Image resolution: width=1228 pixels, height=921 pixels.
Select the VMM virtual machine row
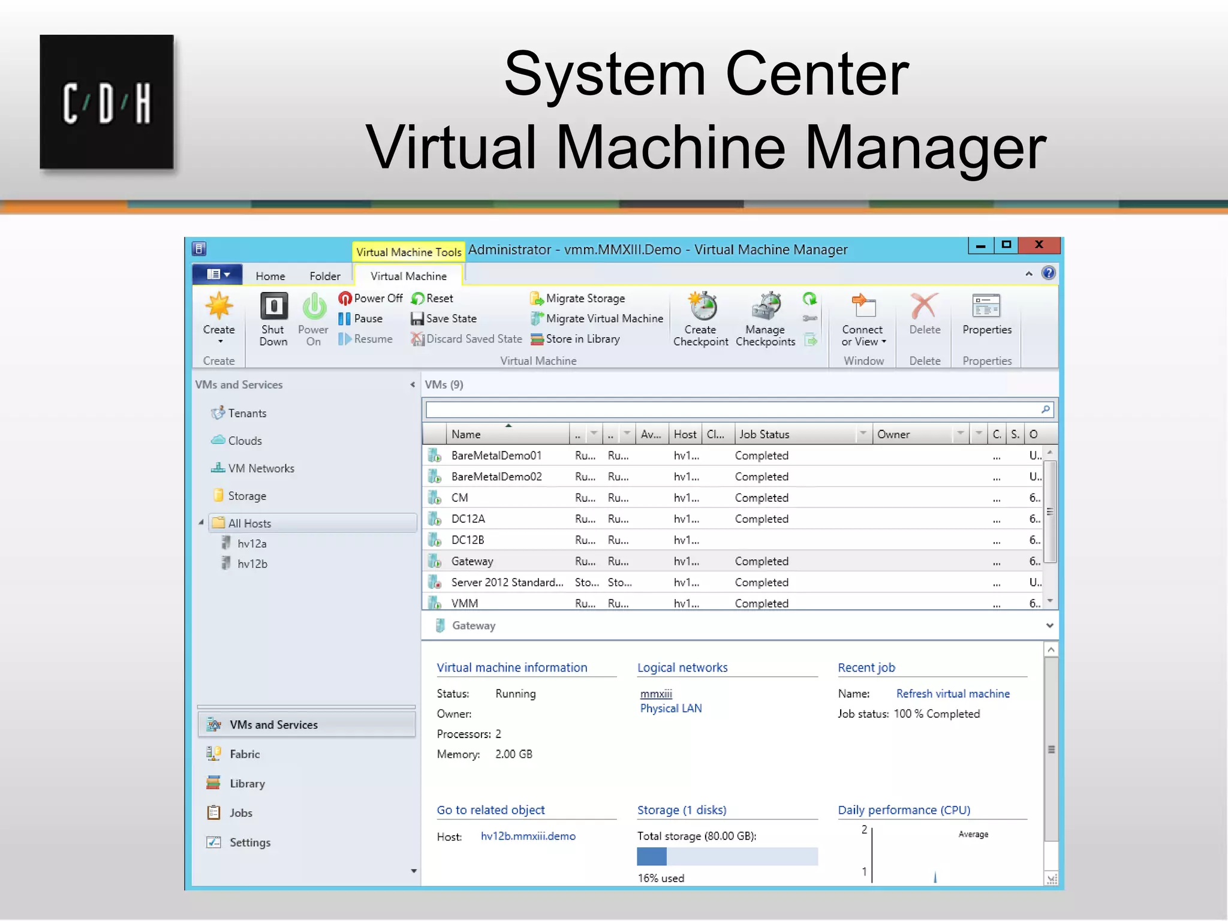(x=732, y=603)
